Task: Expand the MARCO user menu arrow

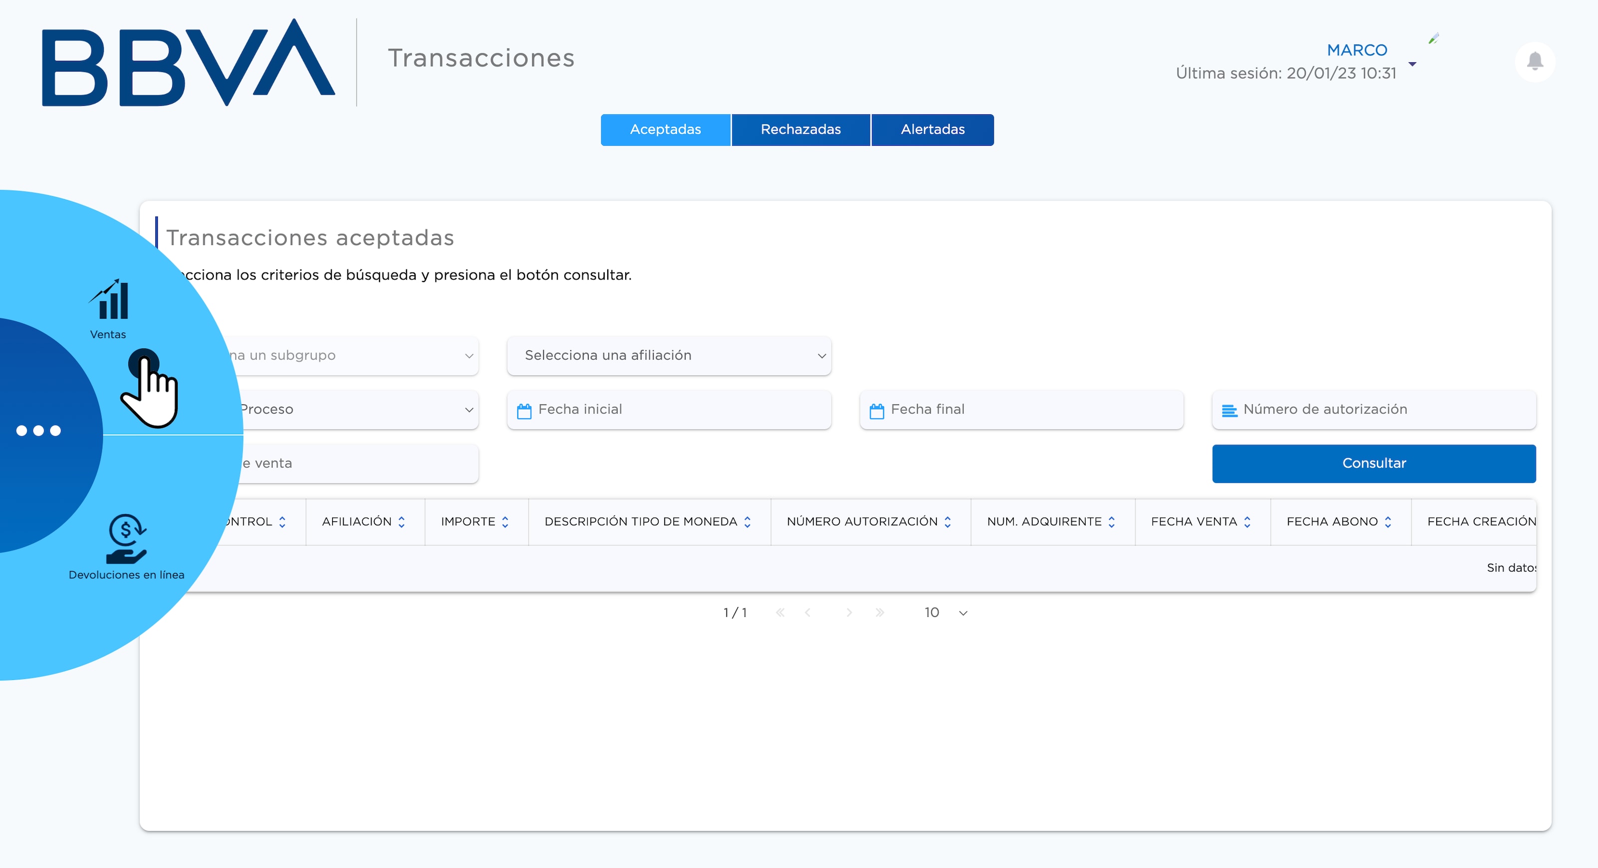Action: point(1413,64)
